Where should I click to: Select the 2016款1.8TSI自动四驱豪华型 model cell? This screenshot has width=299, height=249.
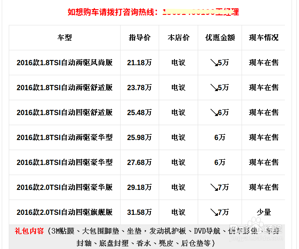(64, 162)
